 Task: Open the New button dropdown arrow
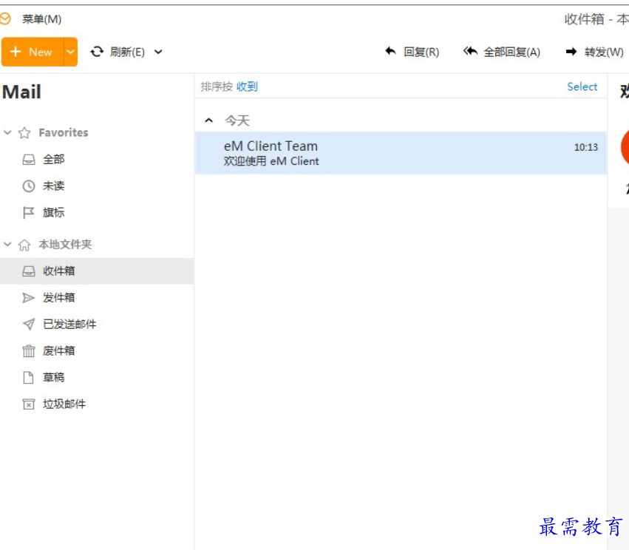tap(71, 52)
